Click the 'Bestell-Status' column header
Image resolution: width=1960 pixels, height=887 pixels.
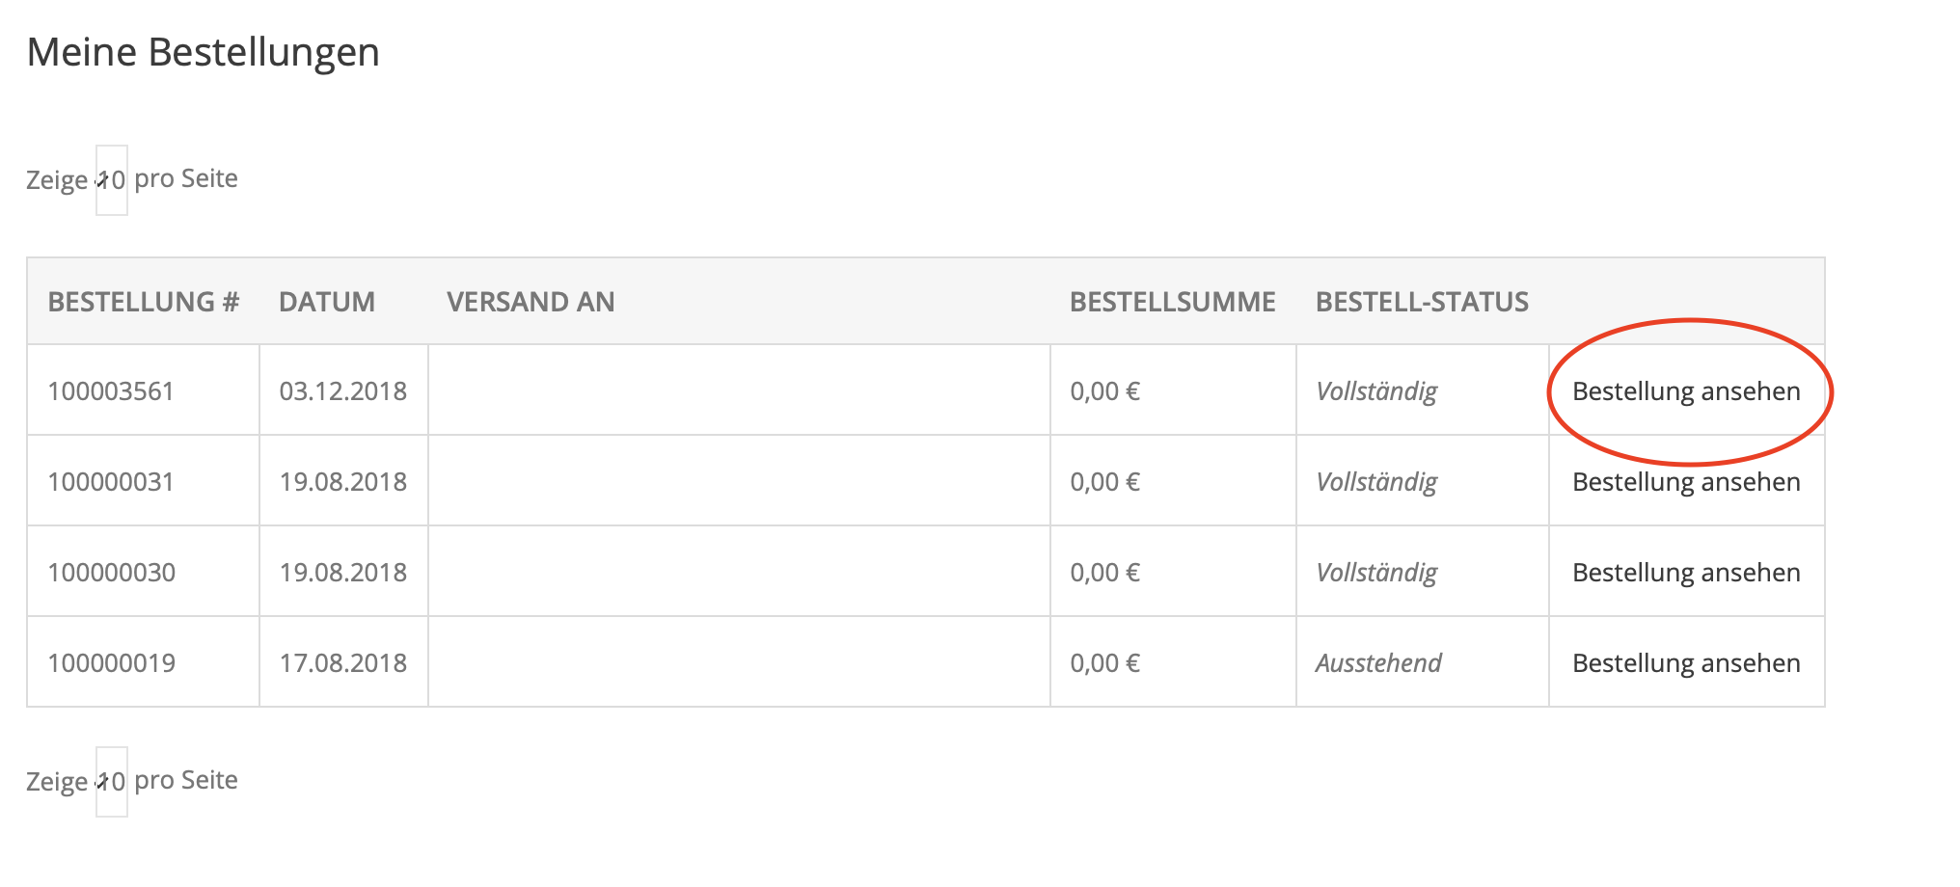[x=1422, y=302]
